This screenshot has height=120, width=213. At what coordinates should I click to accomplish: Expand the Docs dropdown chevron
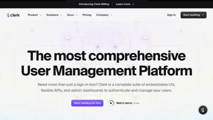tap(77, 15)
